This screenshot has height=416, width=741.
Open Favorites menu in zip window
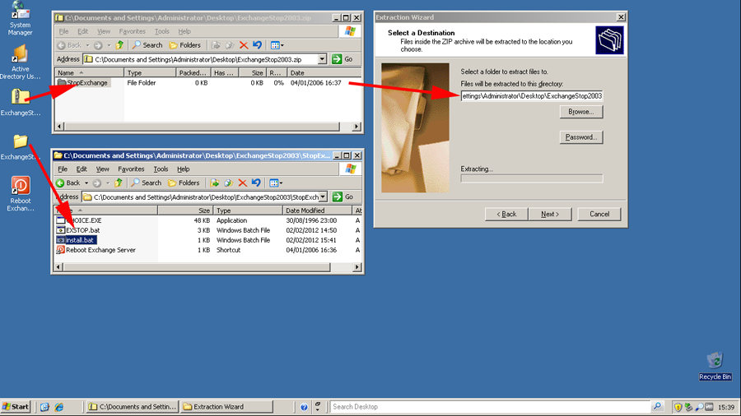(x=133, y=31)
